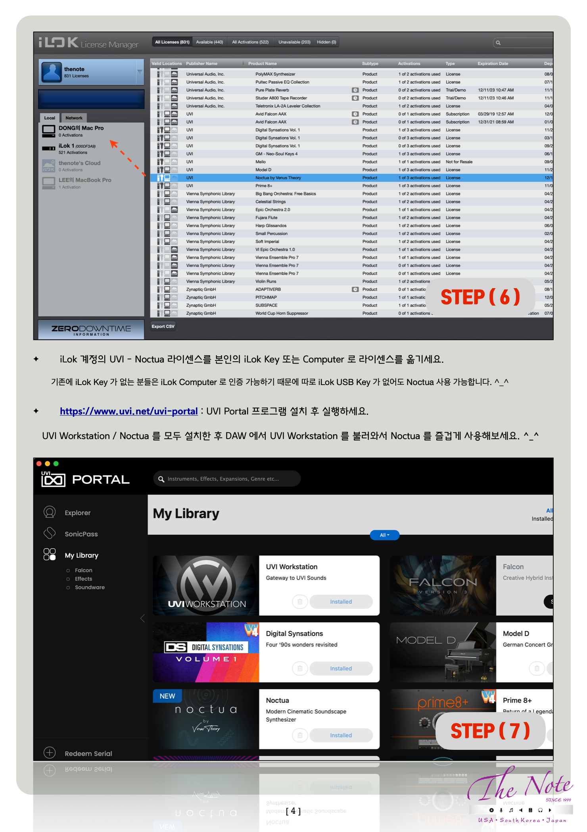The height and width of the screenshot is (832, 587).
Task: Collapse the Portal sidebar with the chevron
Action: coord(142,618)
